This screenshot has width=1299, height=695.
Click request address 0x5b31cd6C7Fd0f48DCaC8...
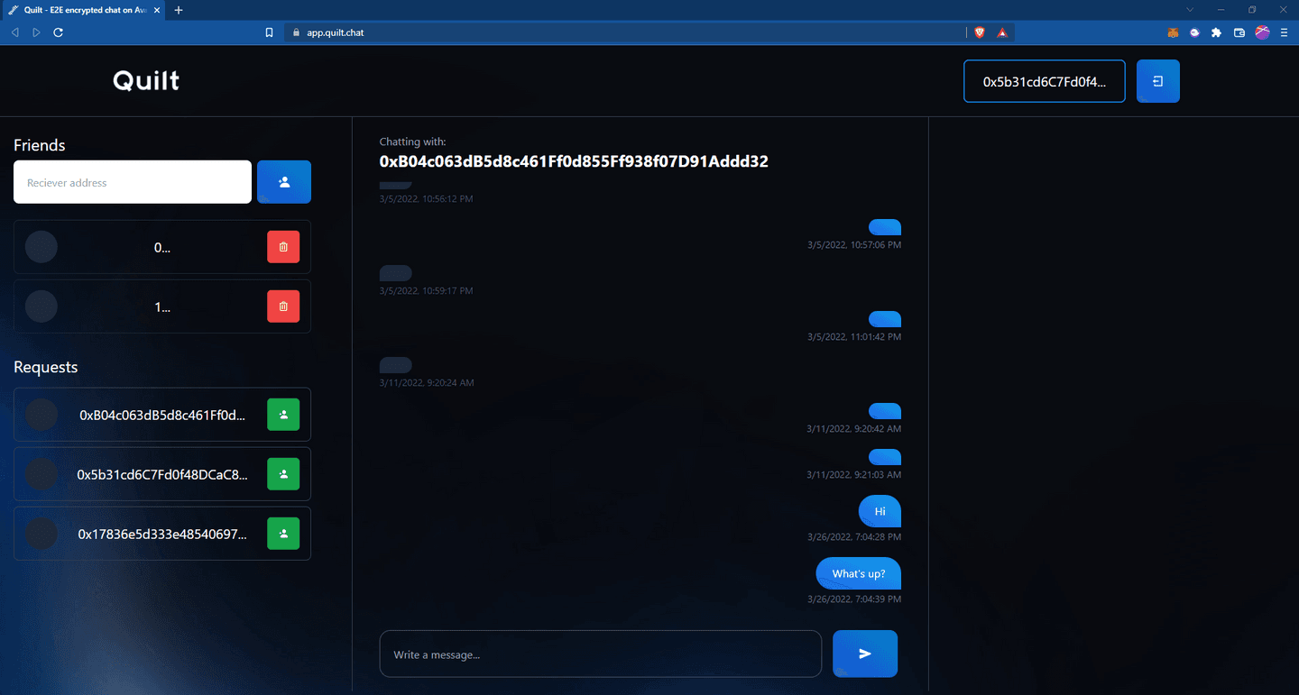162,474
